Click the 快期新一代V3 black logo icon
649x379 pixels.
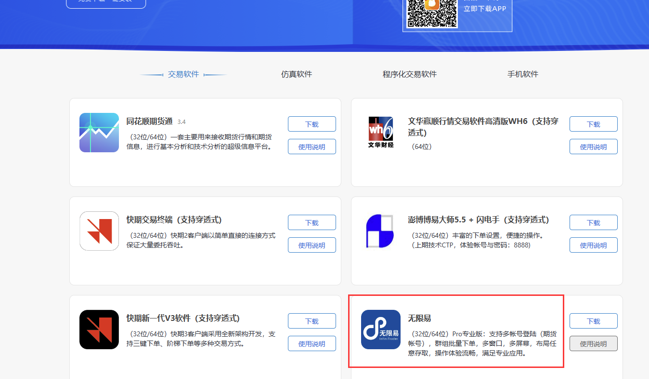[99, 330]
